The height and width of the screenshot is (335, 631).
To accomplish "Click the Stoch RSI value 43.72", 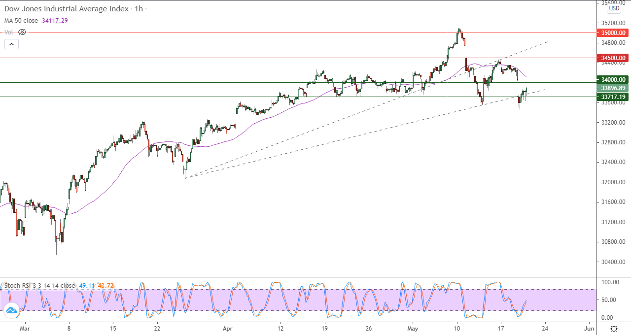I will 106,285.
